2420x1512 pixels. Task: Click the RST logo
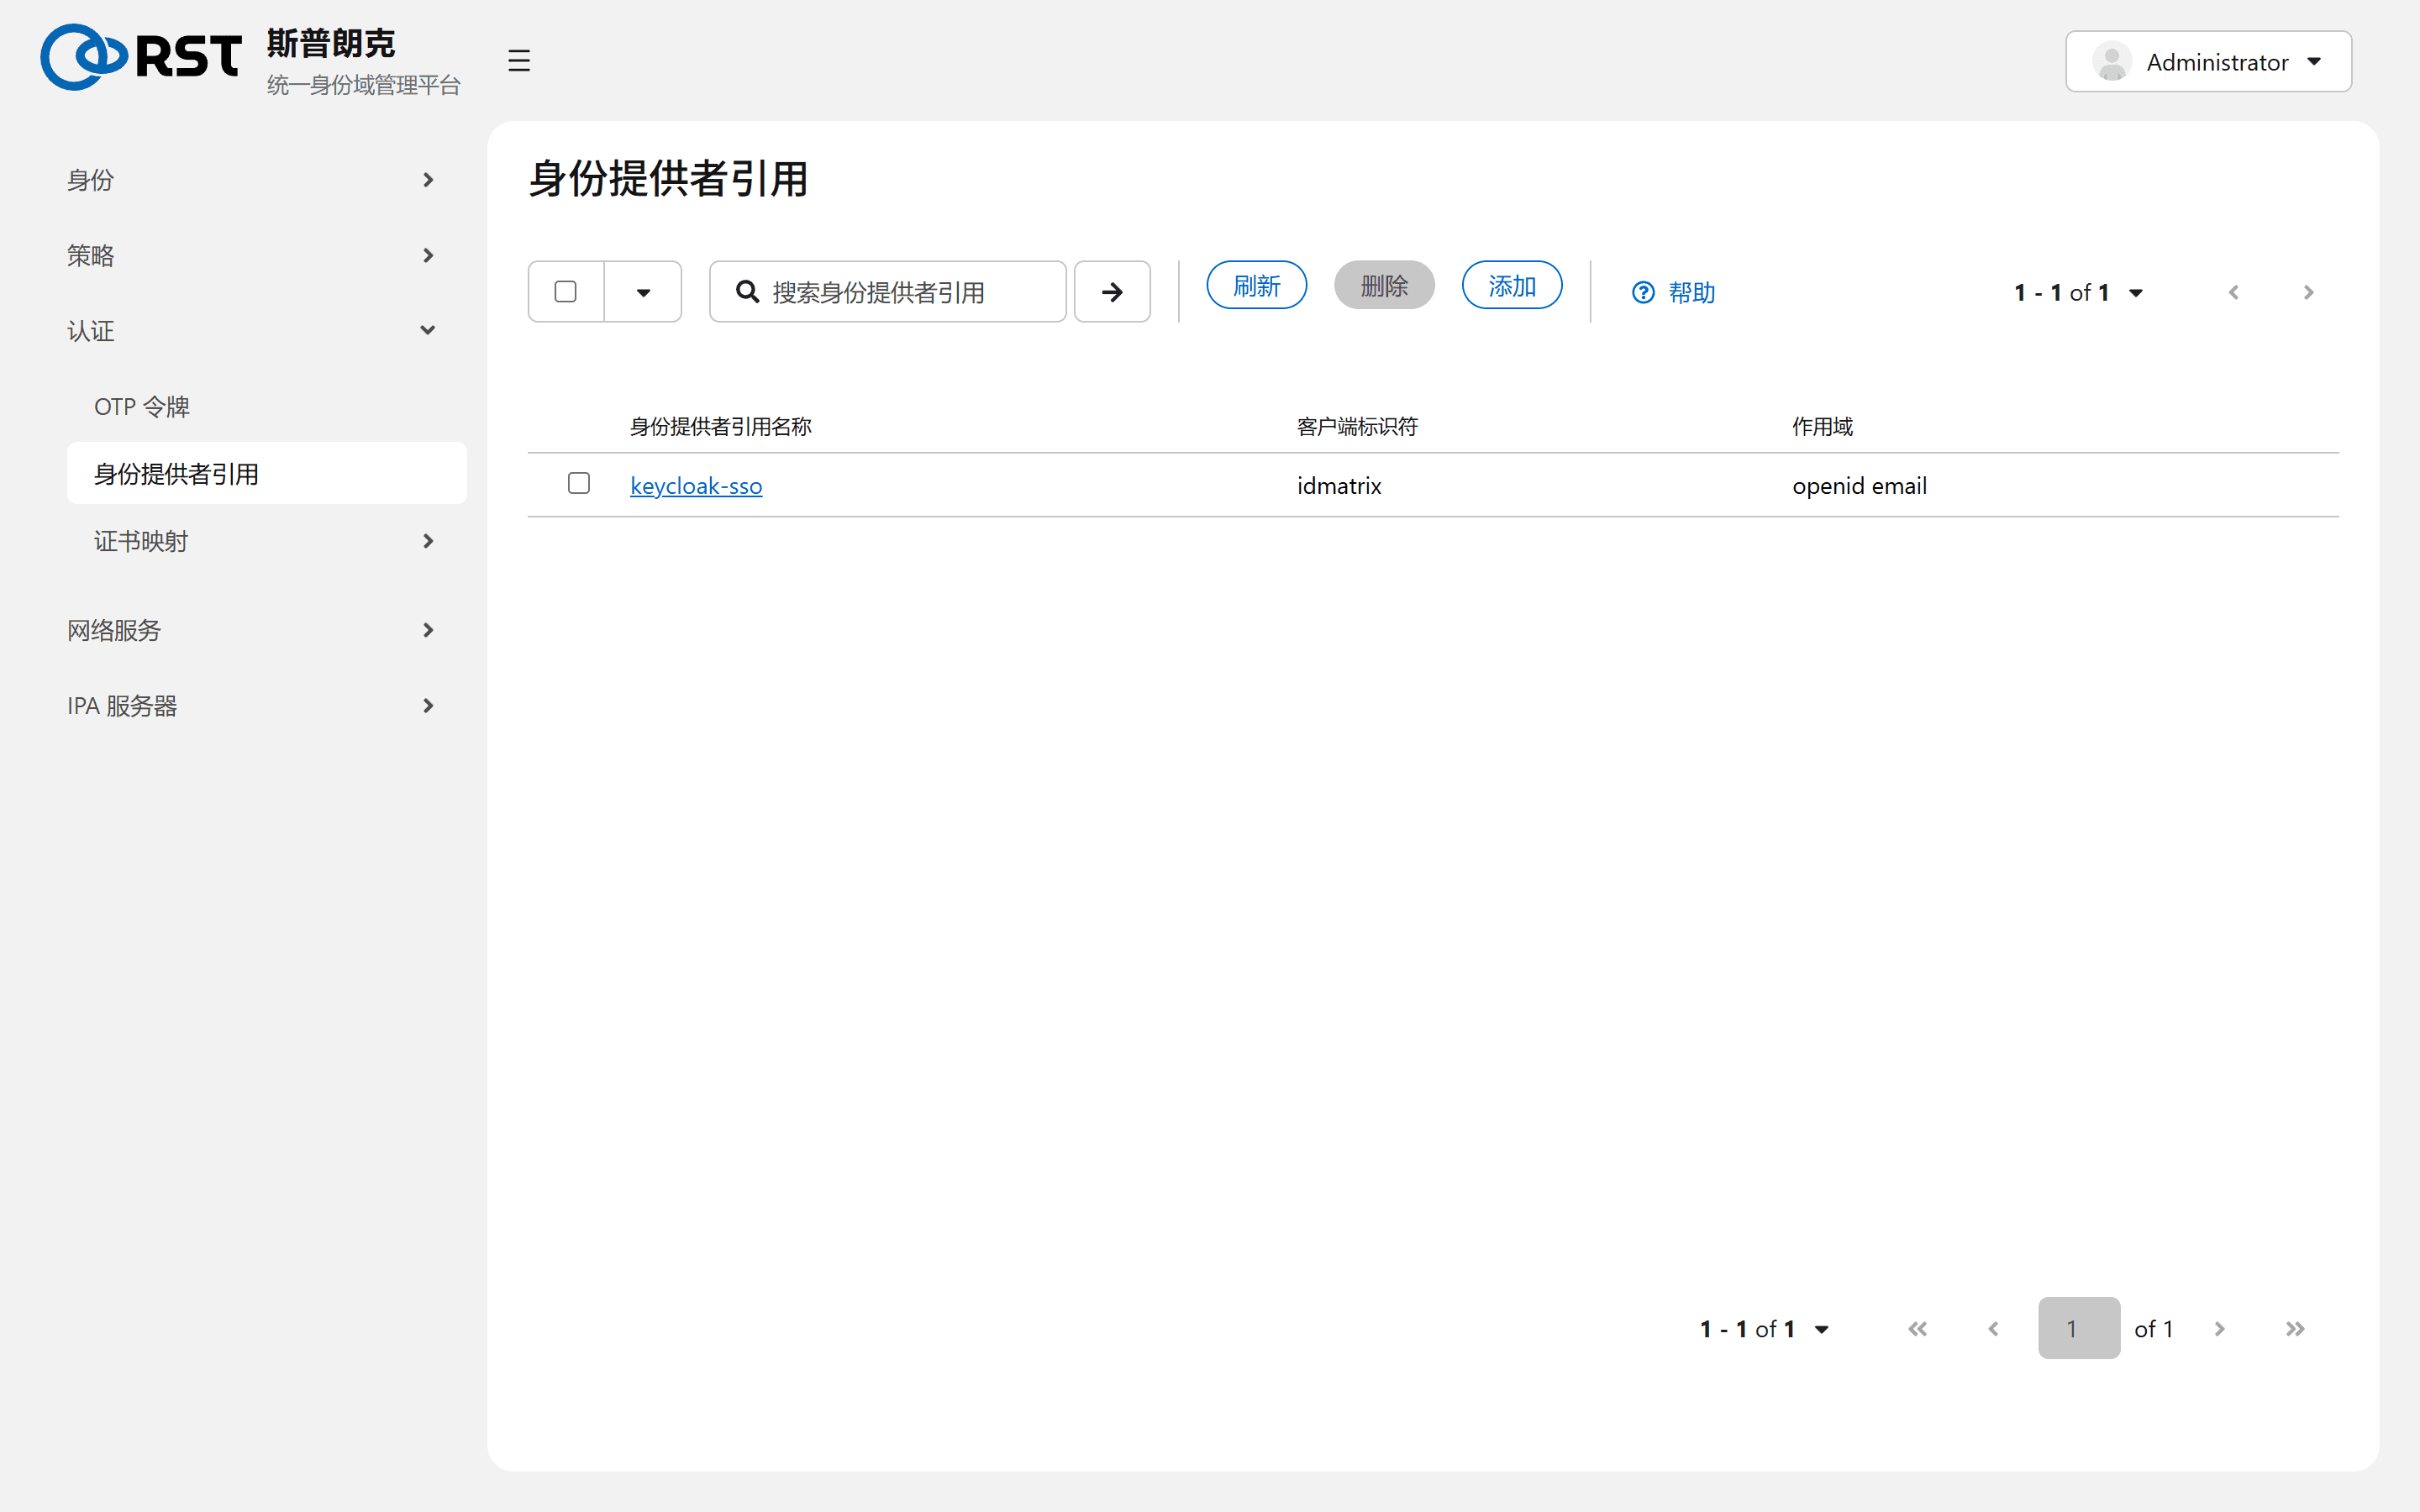click(x=141, y=57)
